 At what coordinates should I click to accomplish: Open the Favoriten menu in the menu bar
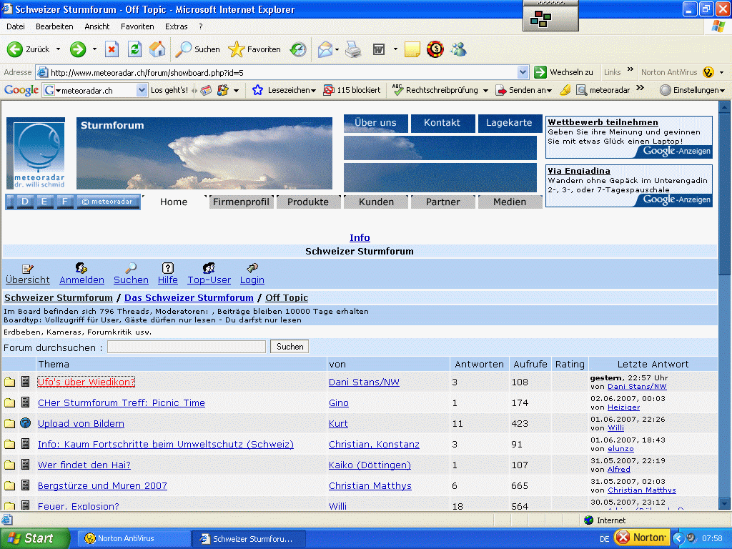click(137, 26)
